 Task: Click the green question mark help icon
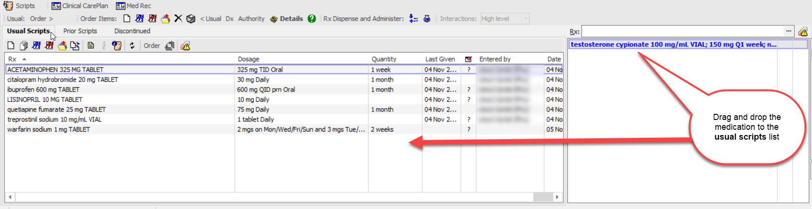[312, 19]
